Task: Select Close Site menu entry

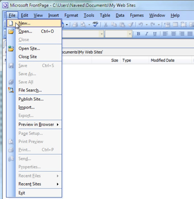Action: (34, 57)
